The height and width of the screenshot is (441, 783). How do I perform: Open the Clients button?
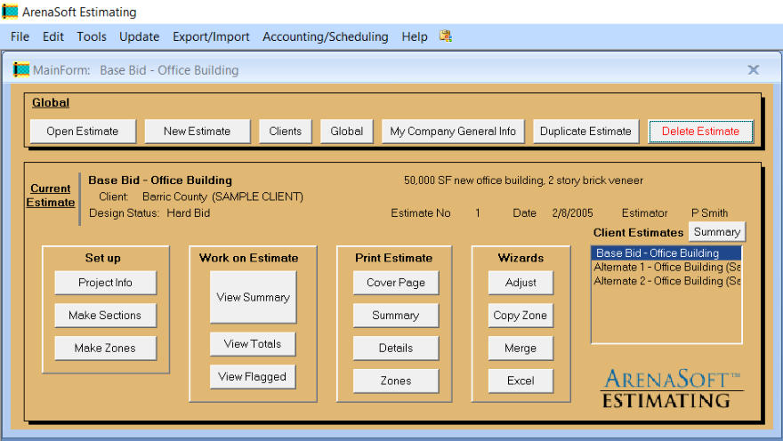[x=285, y=132]
